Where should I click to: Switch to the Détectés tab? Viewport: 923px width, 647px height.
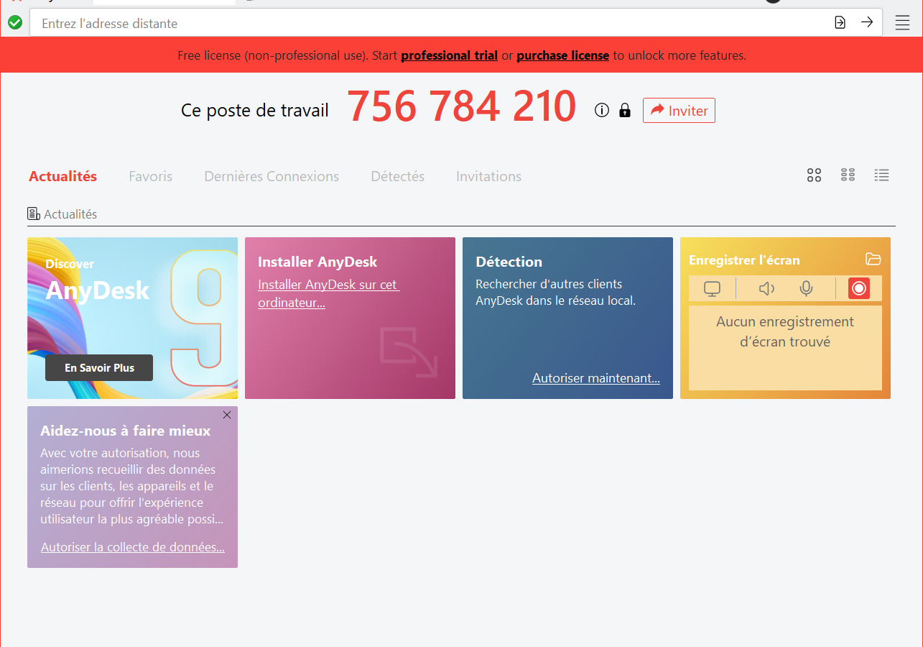tap(398, 176)
